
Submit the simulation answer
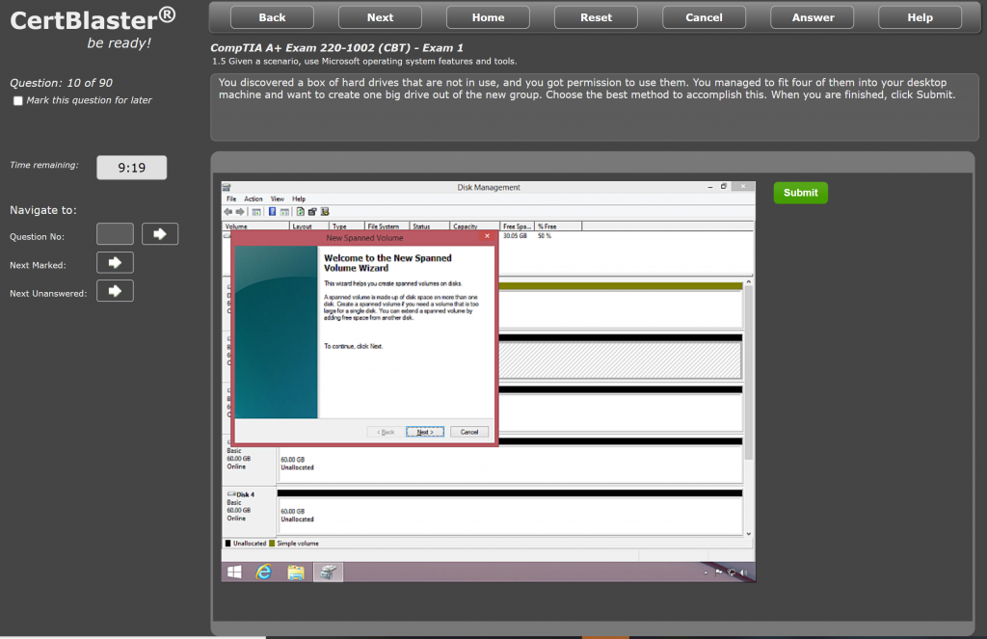tap(801, 193)
